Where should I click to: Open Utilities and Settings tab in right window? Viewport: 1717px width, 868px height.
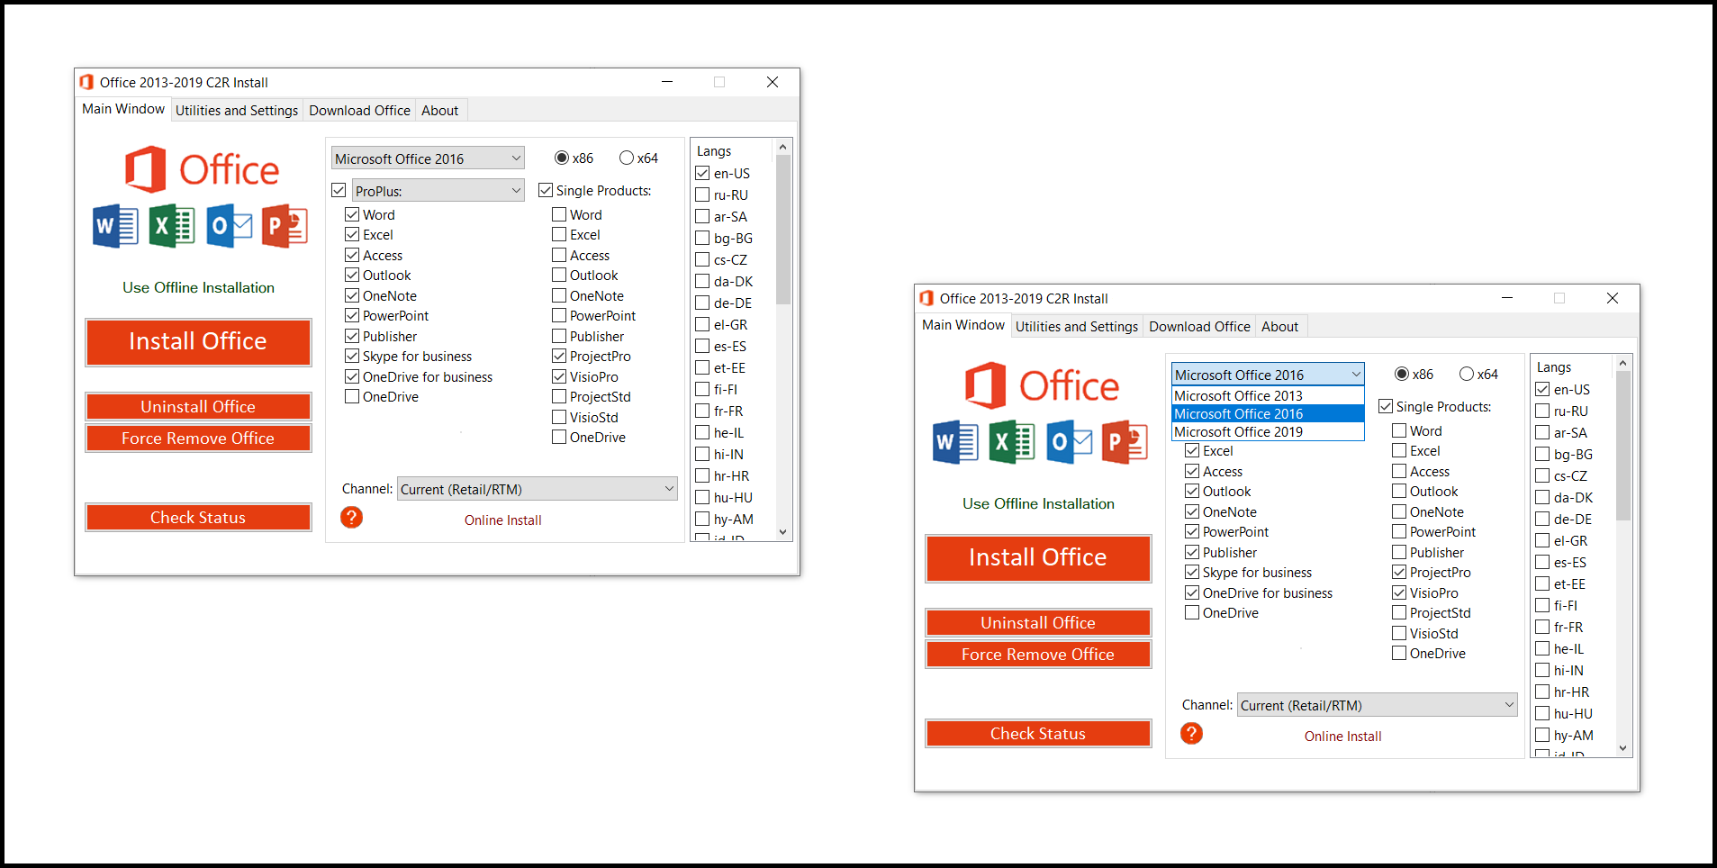1077,326
